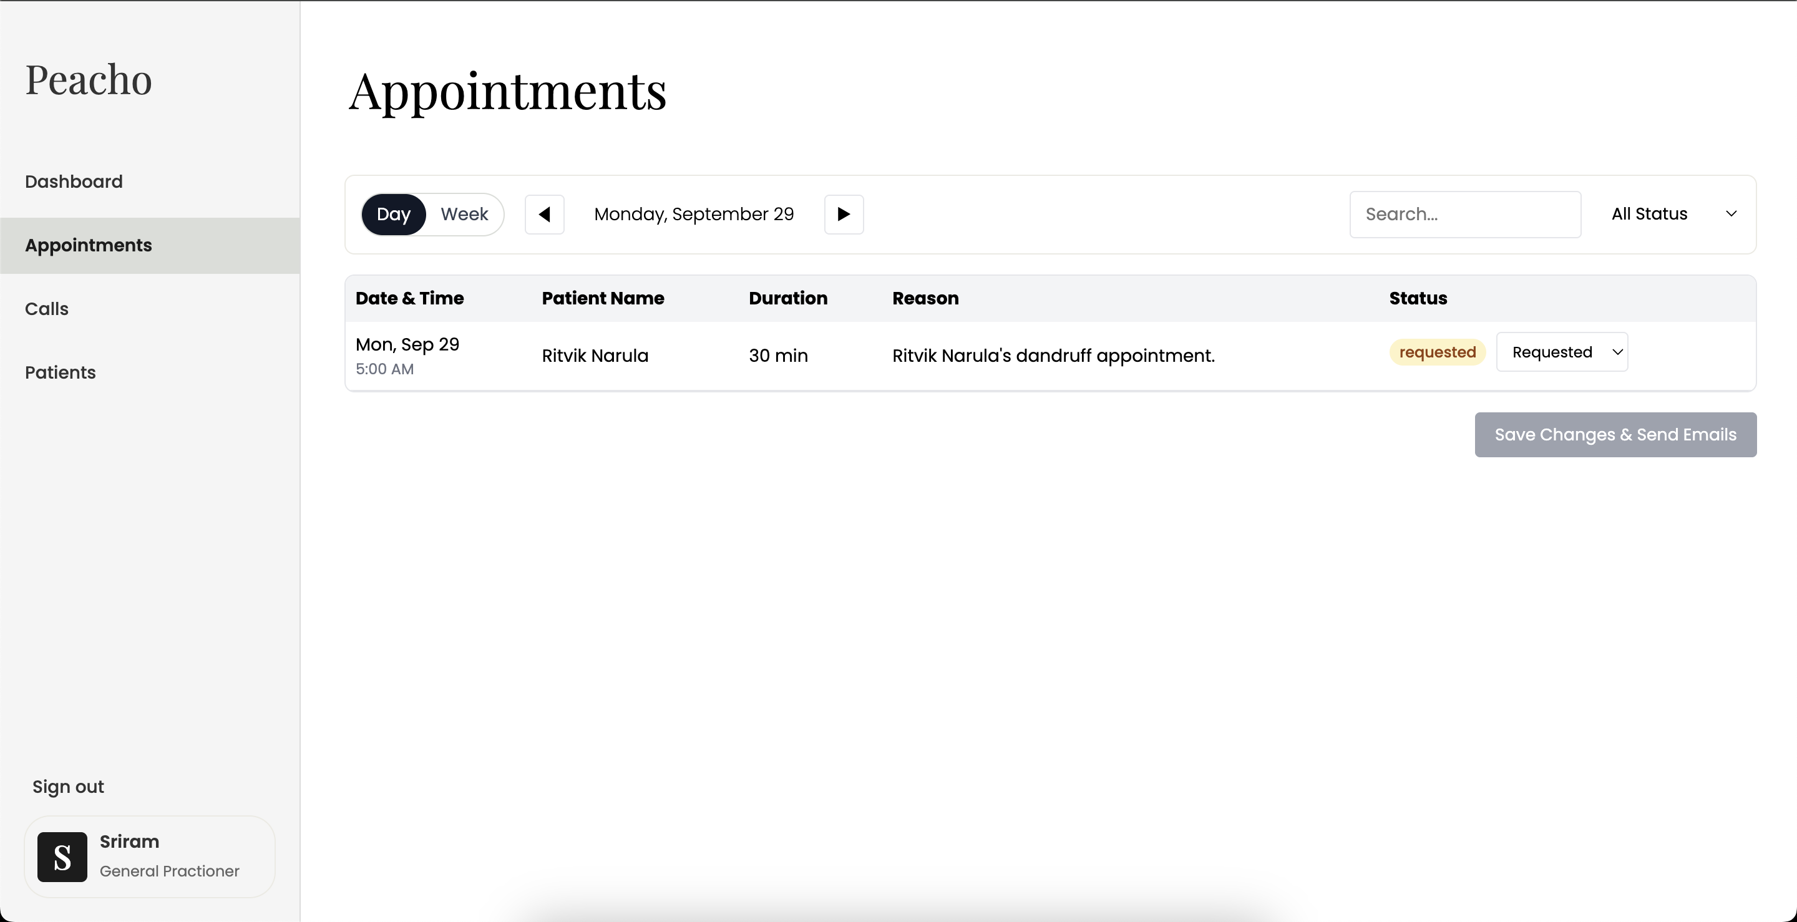Open the Requested status dropdown for Ritvik Narula
This screenshot has width=1797, height=922.
pos(1561,352)
